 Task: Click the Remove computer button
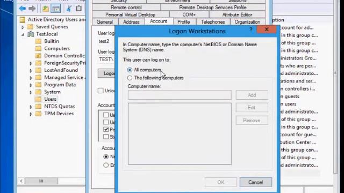[x=252, y=120]
